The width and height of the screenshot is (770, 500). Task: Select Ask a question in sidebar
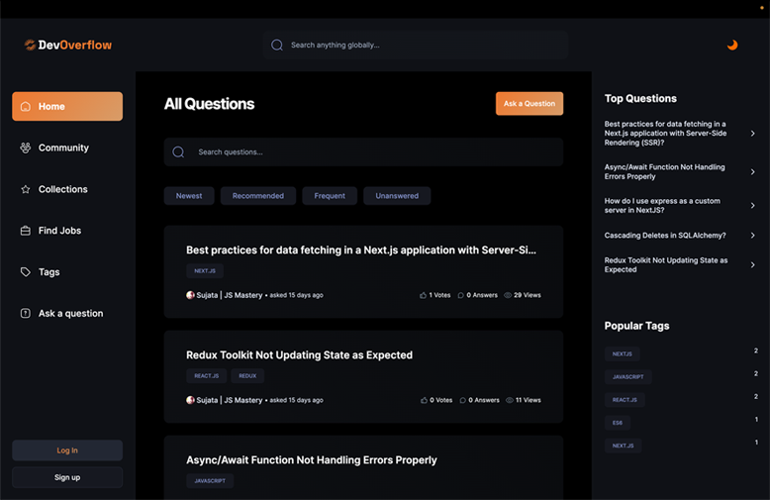70,313
